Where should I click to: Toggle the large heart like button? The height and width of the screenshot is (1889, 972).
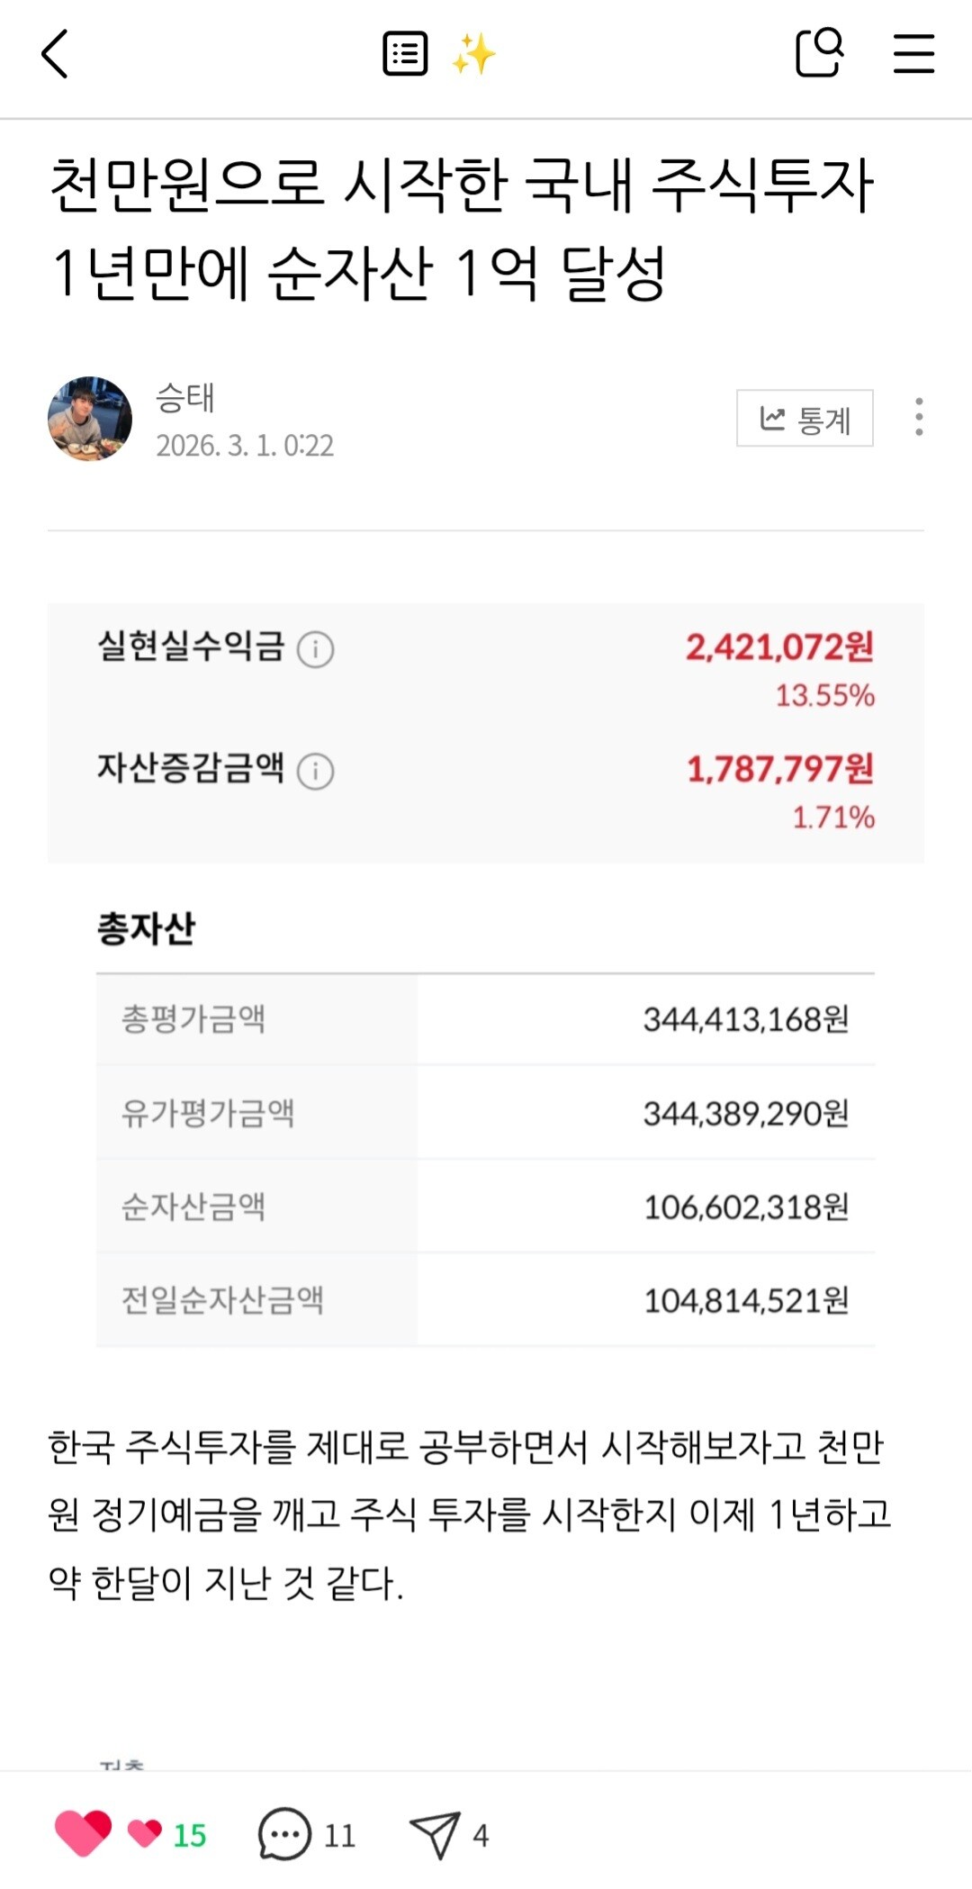(x=84, y=1833)
